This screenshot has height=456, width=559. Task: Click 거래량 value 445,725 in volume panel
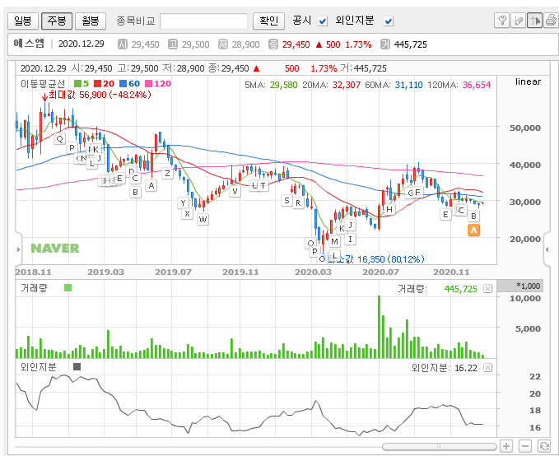tap(460, 289)
